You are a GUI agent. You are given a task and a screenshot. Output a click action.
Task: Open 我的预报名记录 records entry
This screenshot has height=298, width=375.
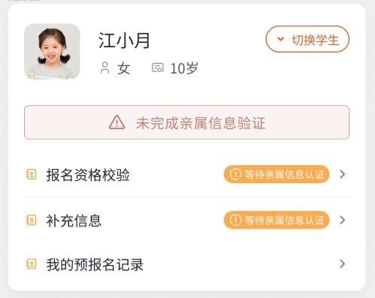[186, 264]
